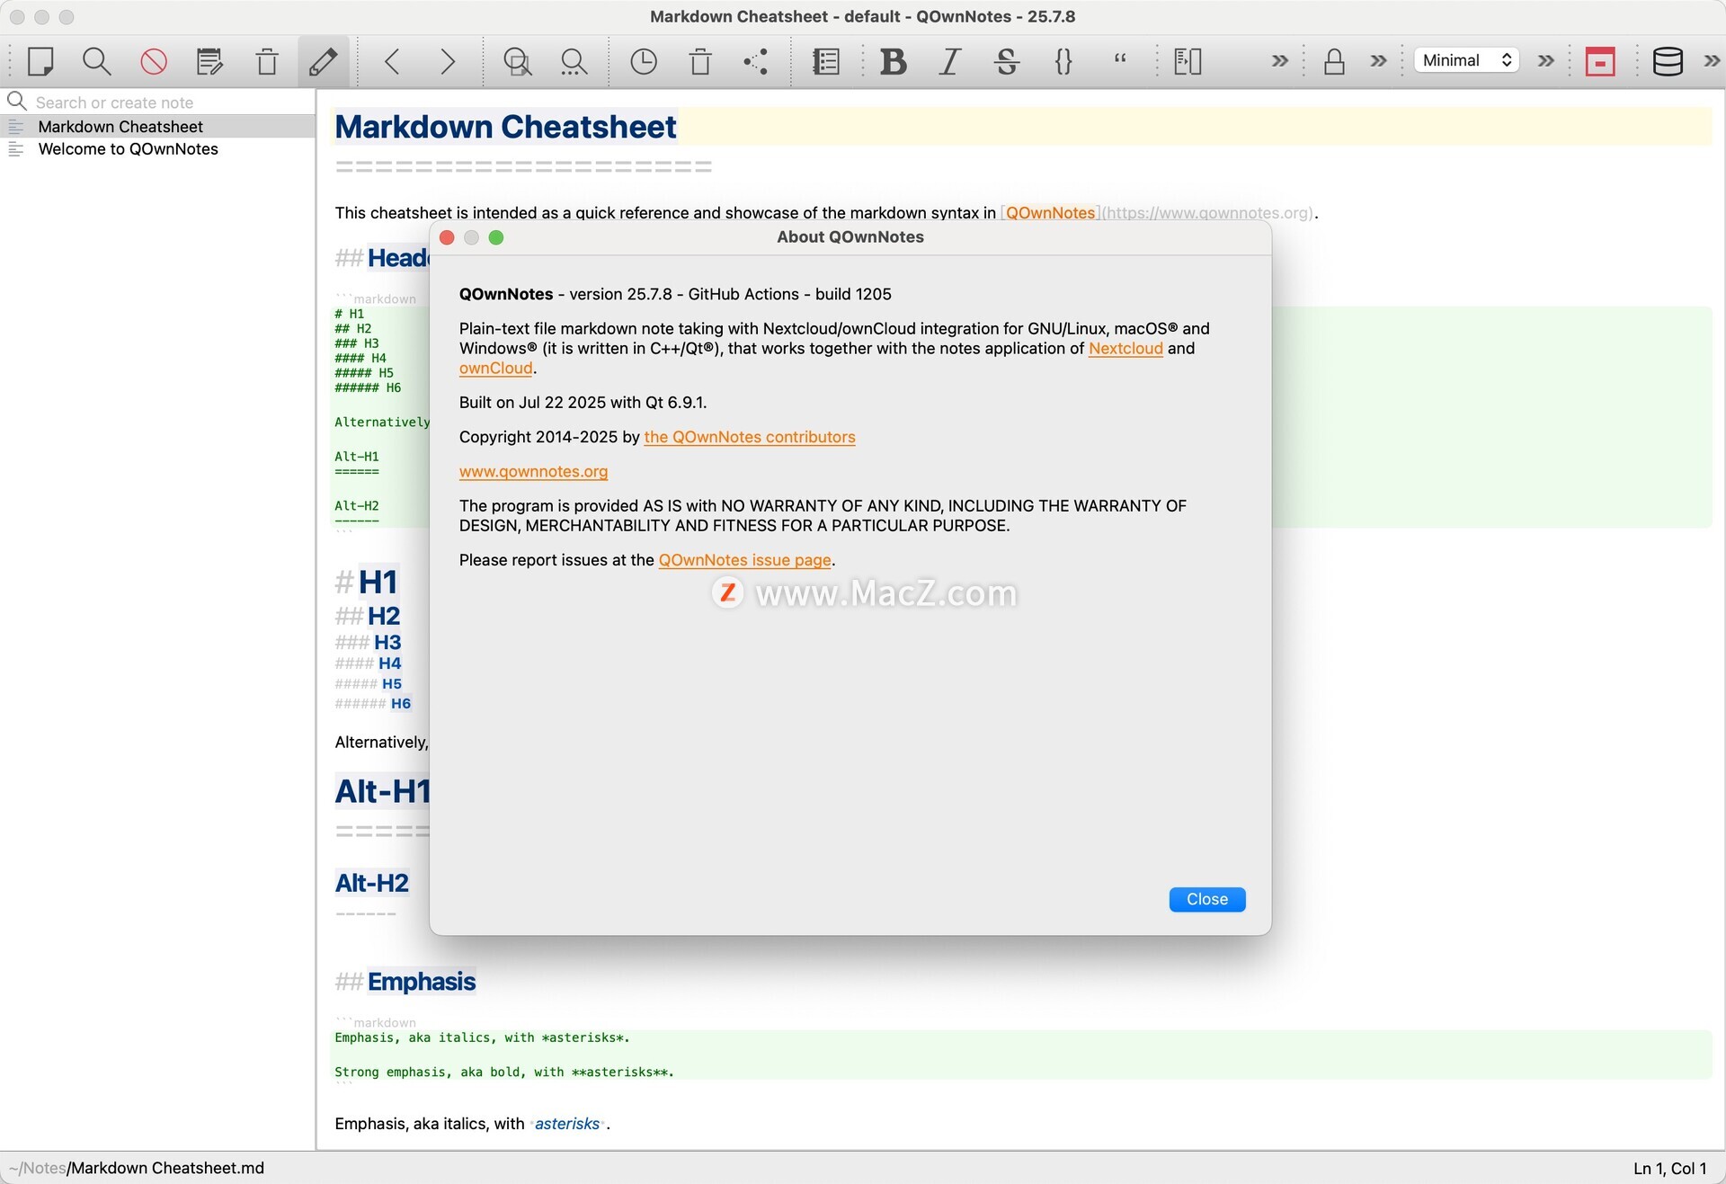The height and width of the screenshot is (1184, 1726).
Task: Go back in note history
Action: pyautogui.click(x=392, y=61)
